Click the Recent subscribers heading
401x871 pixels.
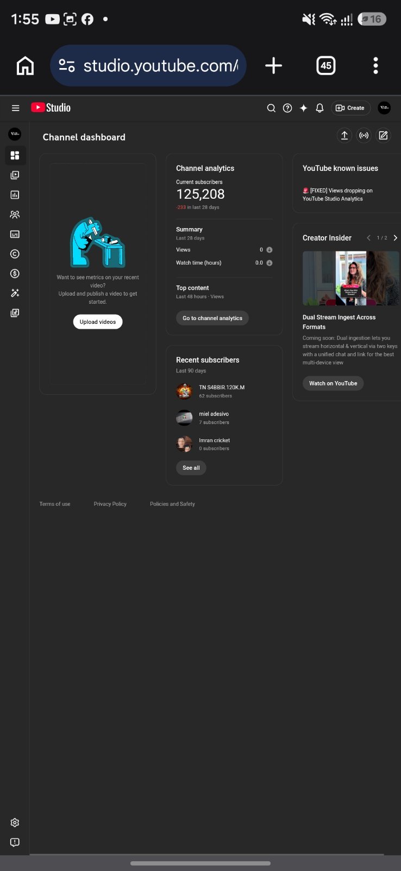coord(208,360)
